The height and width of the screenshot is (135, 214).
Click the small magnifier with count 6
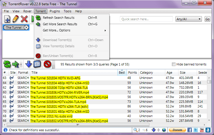[144, 130]
